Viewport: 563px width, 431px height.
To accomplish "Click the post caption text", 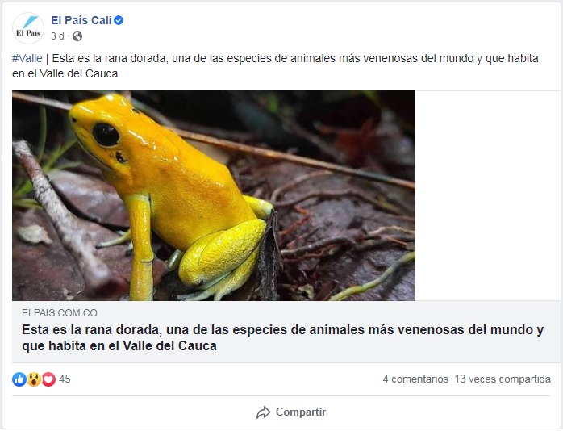I will pos(275,65).
